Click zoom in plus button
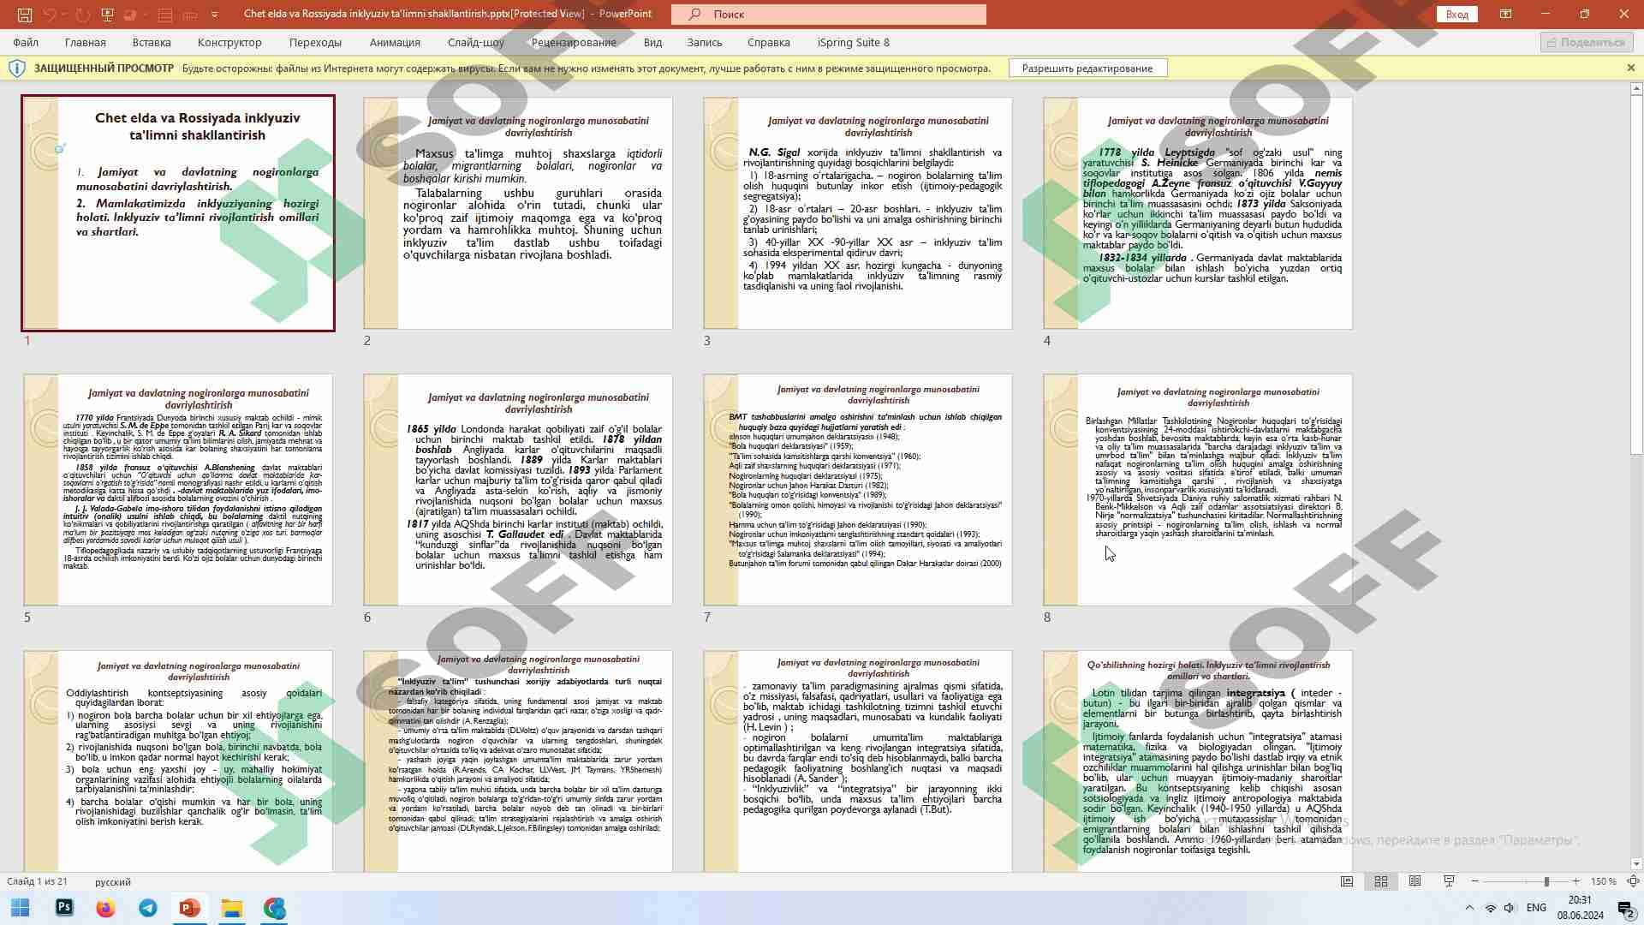This screenshot has width=1644, height=925. [x=1576, y=881]
